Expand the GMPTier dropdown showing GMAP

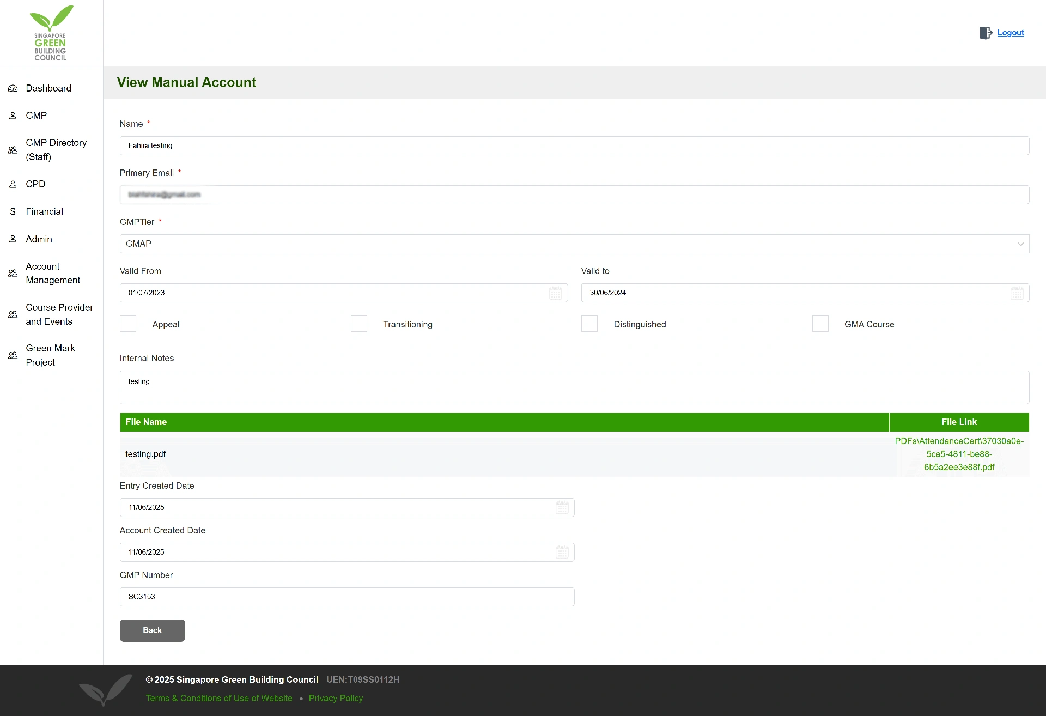click(x=574, y=244)
